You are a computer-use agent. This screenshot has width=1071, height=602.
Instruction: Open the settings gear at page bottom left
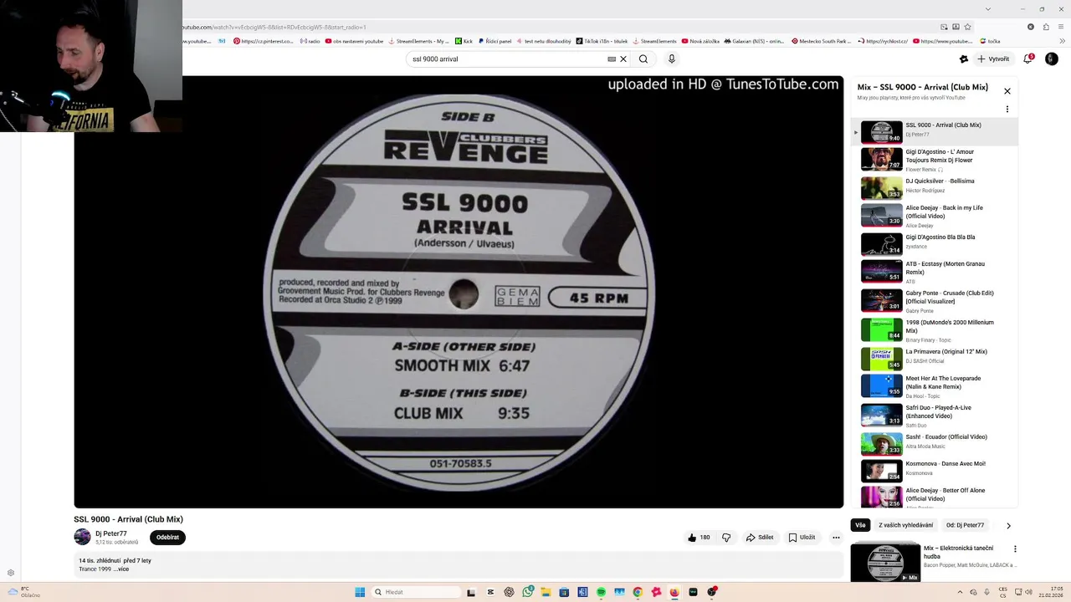[x=11, y=573]
